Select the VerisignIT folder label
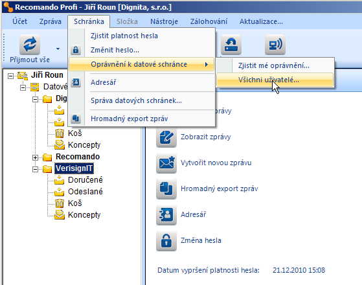Screen dimensions: 362x285 pyautogui.click(x=74, y=168)
